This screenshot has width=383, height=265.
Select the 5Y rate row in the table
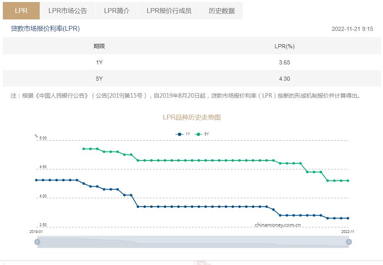(191, 79)
